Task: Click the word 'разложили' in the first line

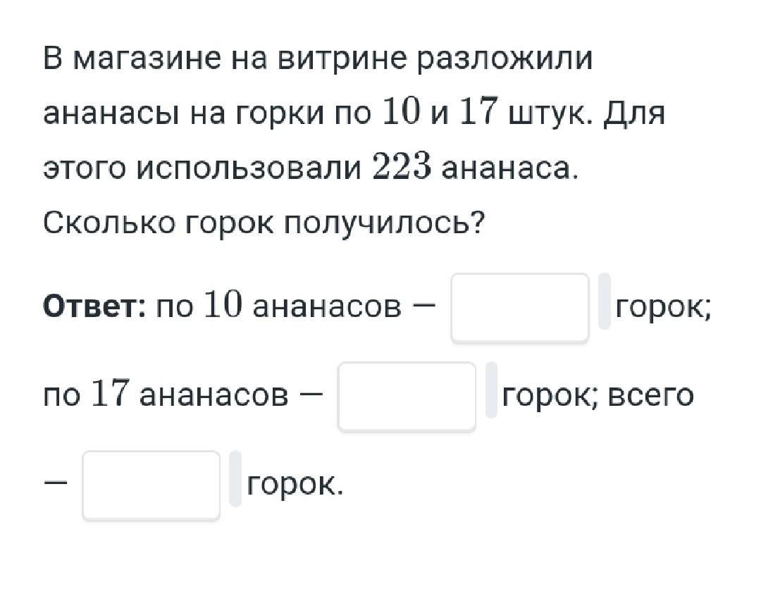Action: [x=505, y=58]
